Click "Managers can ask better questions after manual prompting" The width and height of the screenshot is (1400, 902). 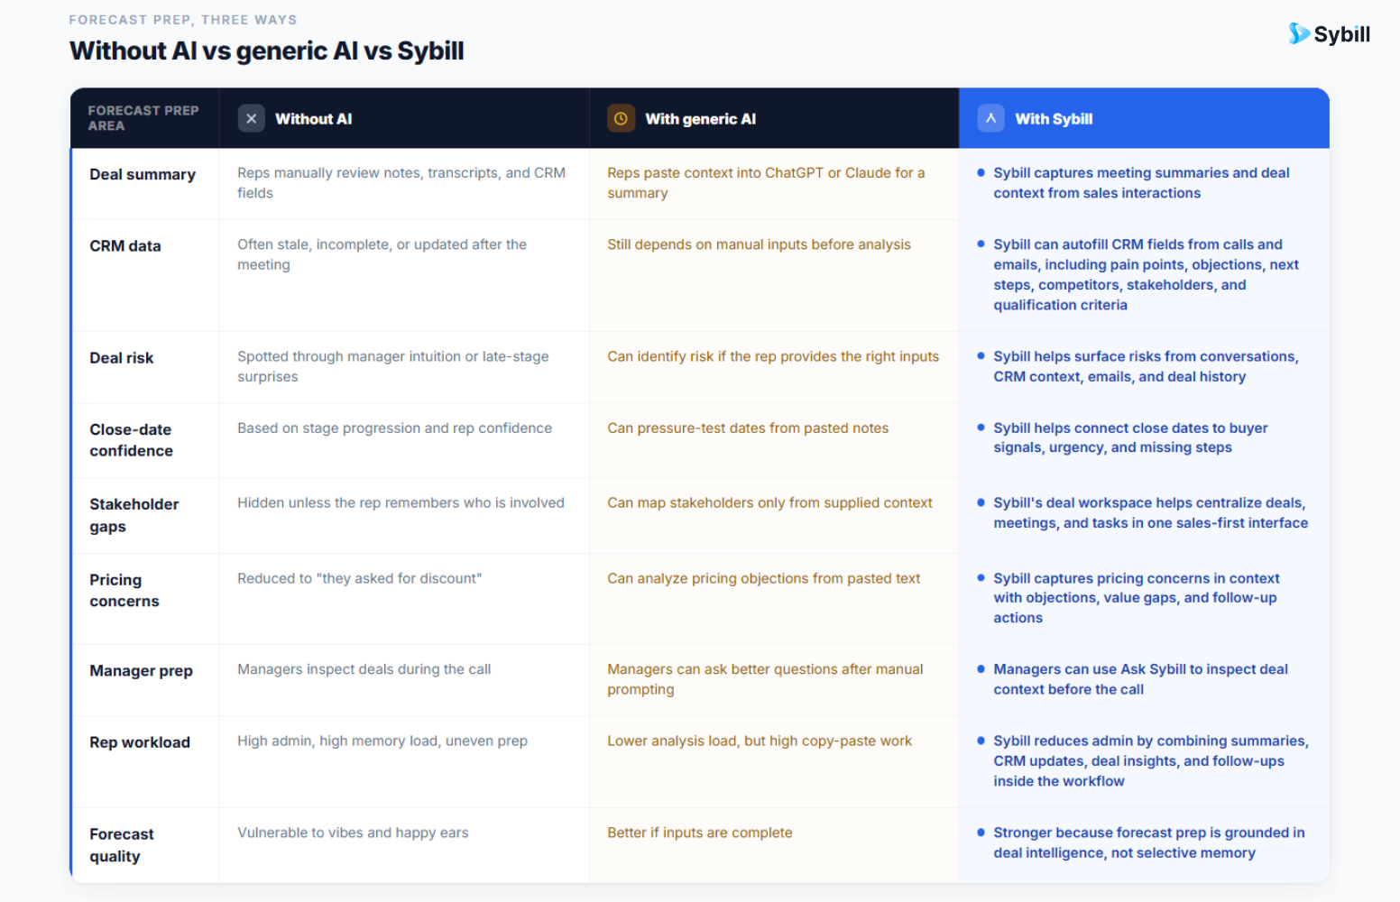click(765, 679)
